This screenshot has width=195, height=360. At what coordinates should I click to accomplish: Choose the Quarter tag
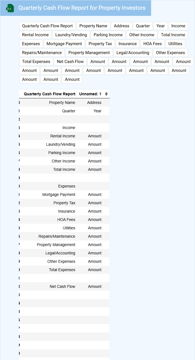(x=143, y=26)
